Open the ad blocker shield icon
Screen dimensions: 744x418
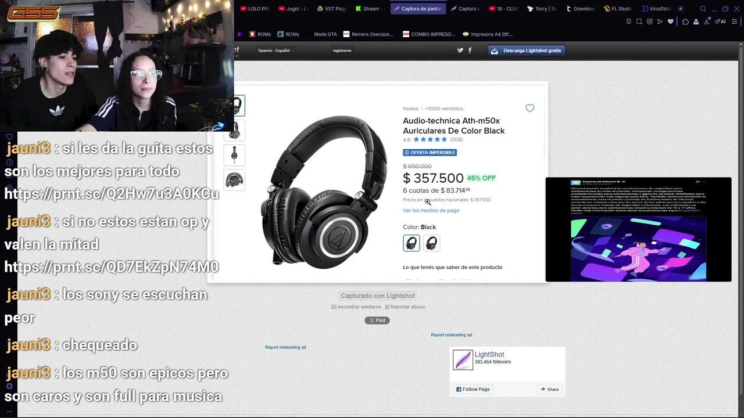[x=649, y=21]
